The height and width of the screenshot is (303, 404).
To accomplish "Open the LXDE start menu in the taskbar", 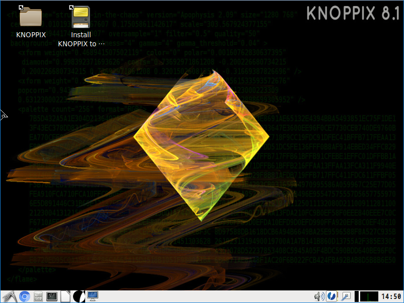I will [x=10, y=296].
